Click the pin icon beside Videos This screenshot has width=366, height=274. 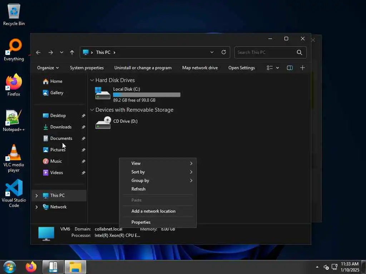click(x=83, y=173)
